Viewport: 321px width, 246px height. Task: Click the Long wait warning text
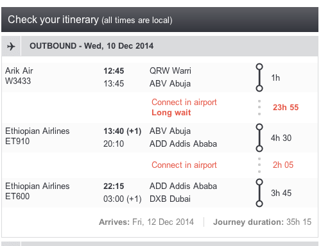coord(171,113)
